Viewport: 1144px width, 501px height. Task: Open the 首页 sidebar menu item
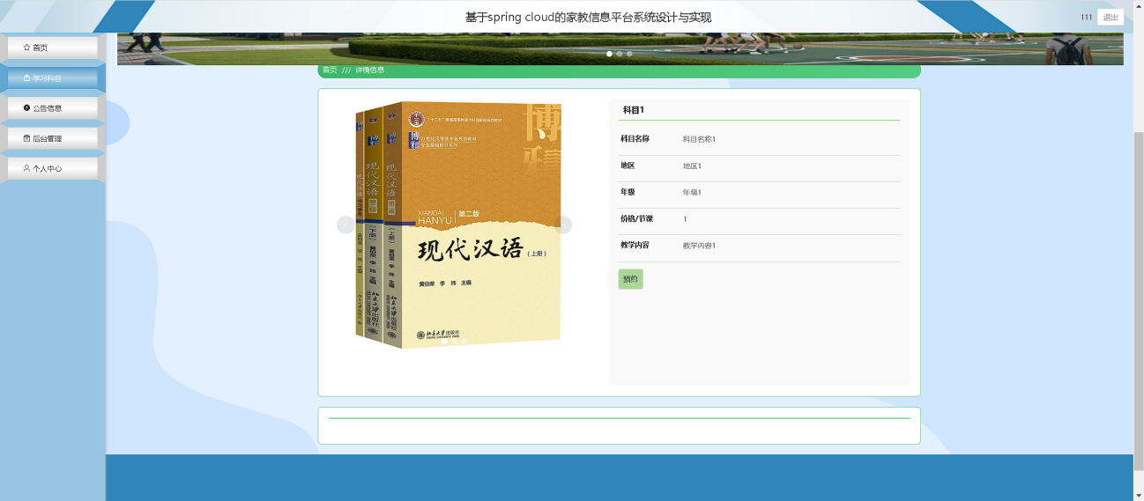click(x=53, y=48)
